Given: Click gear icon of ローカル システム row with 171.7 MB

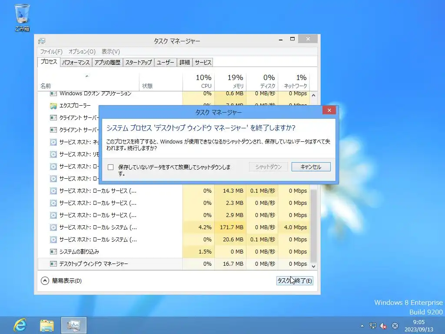Looking at the screenshot, I should point(53,227).
